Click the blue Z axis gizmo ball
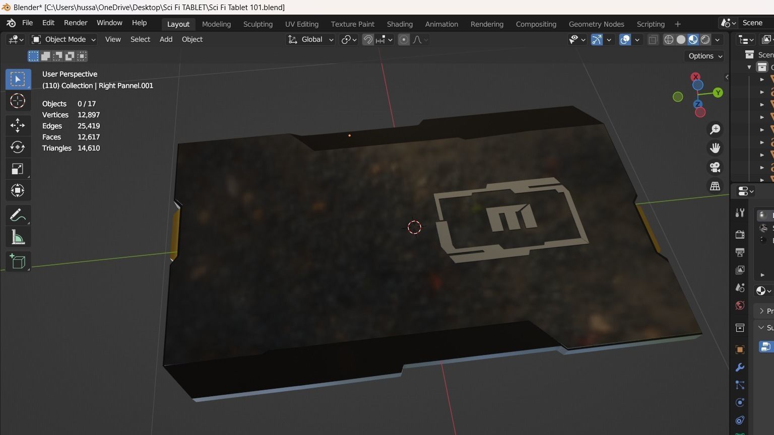Image resolution: width=774 pixels, height=435 pixels. pos(698,104)
